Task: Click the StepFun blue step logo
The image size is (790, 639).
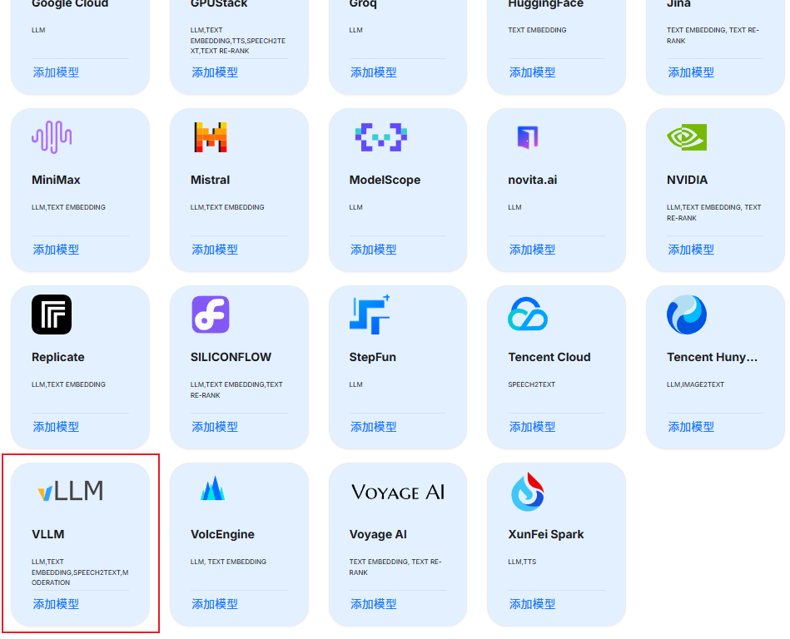Action: point(370,315)
